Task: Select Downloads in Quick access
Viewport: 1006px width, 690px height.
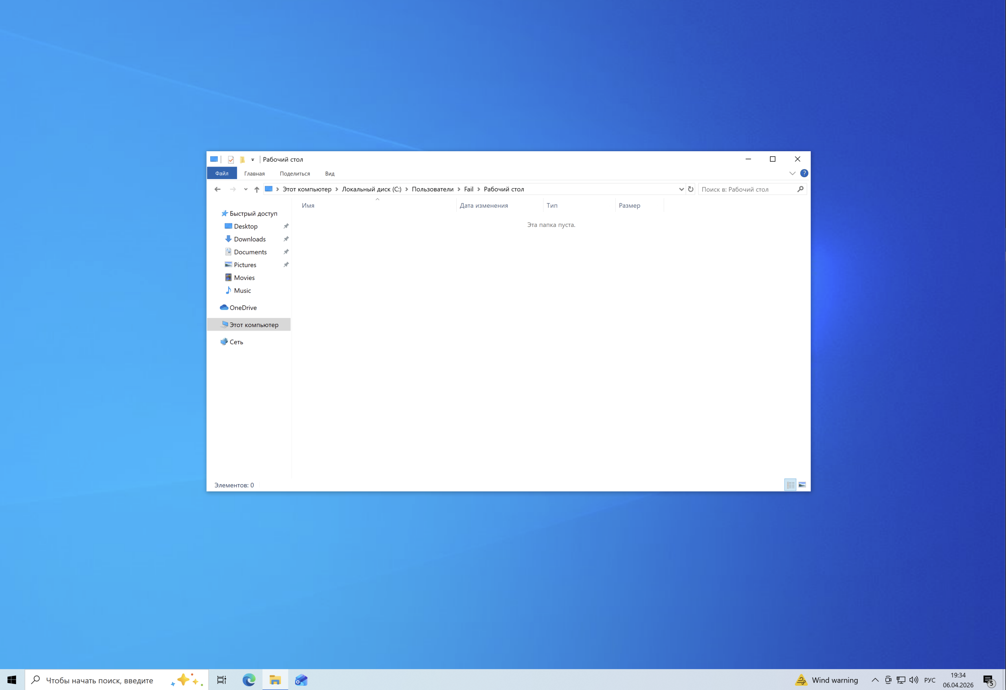Action: click(250, 239)
